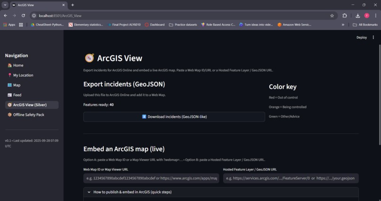Collapse the How to publish & embed expander
Viewport: 381px width, 201px height.
pos(221,192)
